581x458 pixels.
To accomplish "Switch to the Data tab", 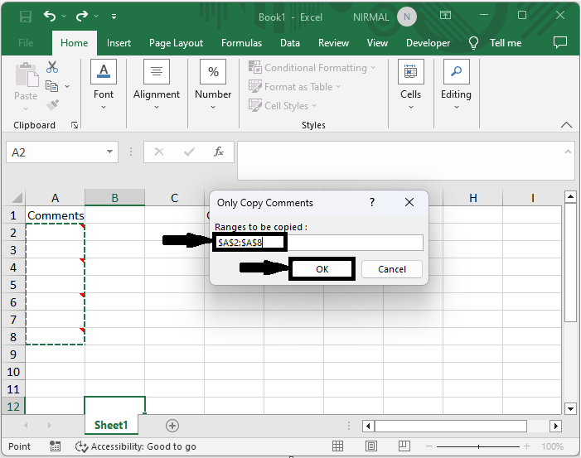I will [x=290, y=43].
